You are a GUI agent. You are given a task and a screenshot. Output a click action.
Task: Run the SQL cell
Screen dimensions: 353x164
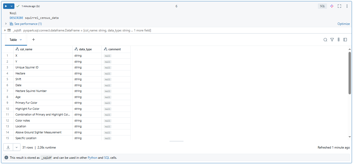pos(6,6)
